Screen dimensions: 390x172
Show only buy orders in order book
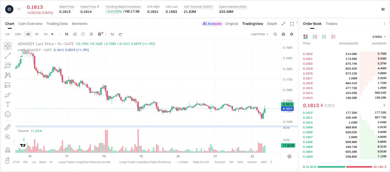coord(324,37)
